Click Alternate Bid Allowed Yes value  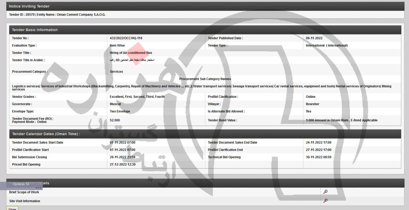(309, 111)
